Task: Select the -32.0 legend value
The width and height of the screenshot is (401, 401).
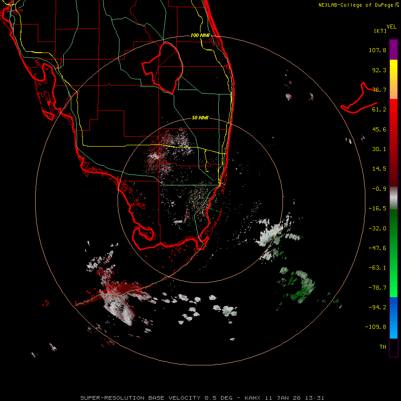Action: click(377, 229)
